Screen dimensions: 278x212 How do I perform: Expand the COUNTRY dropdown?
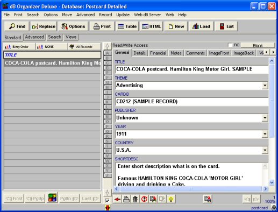[x=265, y=150]
